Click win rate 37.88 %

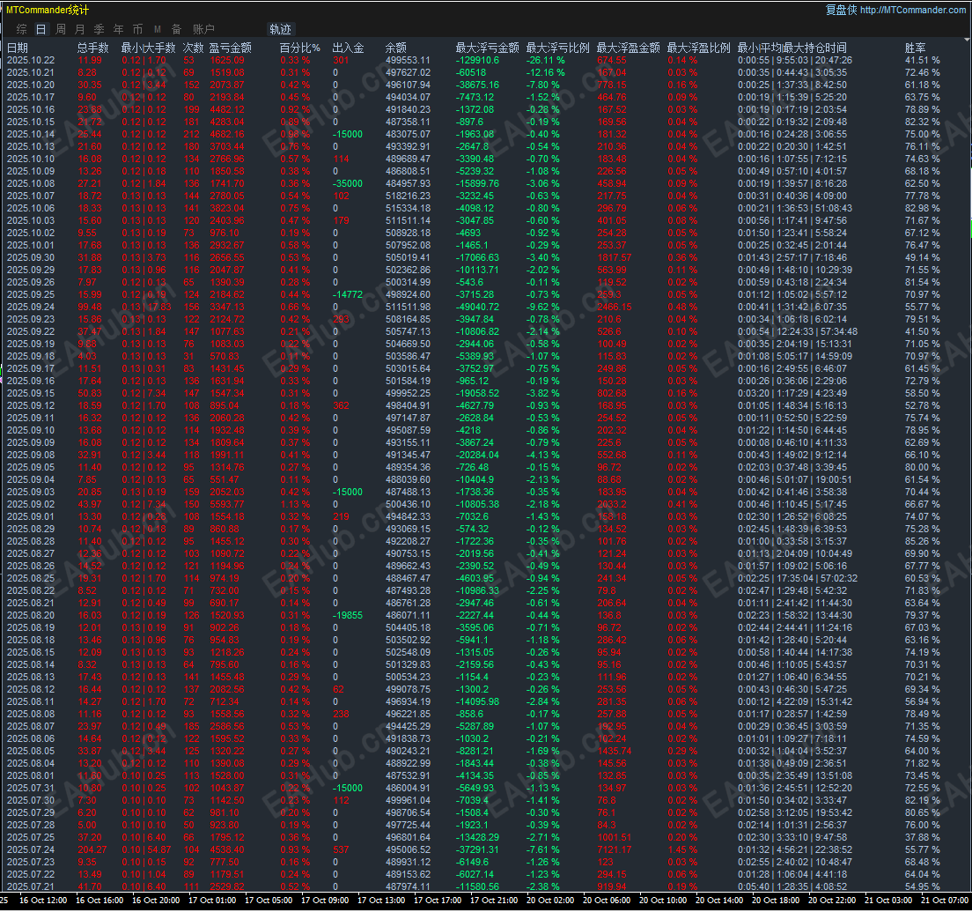[x=923, y=838]
